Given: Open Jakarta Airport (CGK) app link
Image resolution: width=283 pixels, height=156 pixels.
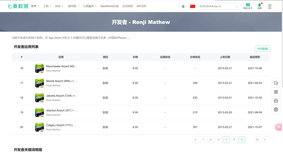Looking at the screenshot, I should pyautogui.click(x=62, y=96).
